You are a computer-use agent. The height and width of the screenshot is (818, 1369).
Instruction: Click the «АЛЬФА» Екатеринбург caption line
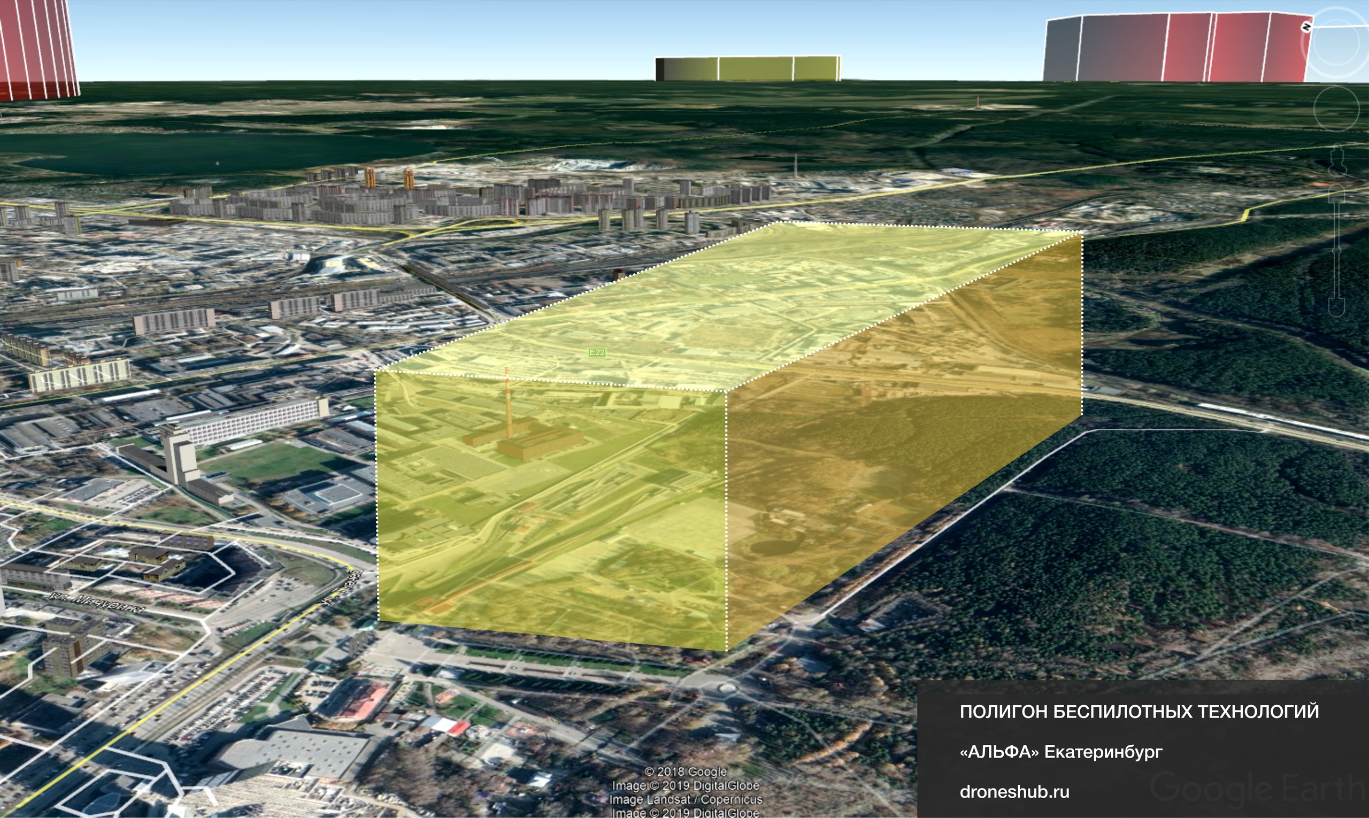(x=1061, y=752)
